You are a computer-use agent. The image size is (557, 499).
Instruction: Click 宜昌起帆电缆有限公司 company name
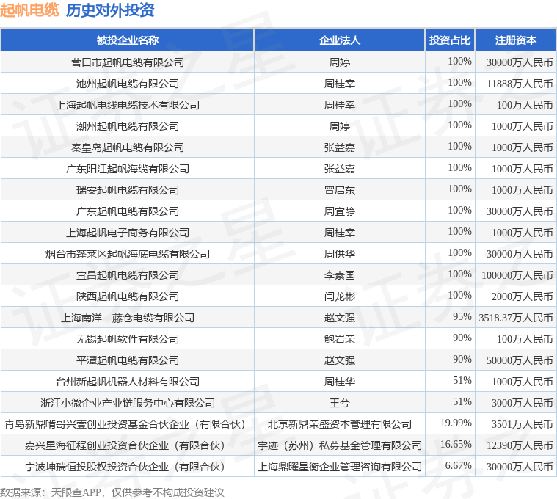pos(128,276)
